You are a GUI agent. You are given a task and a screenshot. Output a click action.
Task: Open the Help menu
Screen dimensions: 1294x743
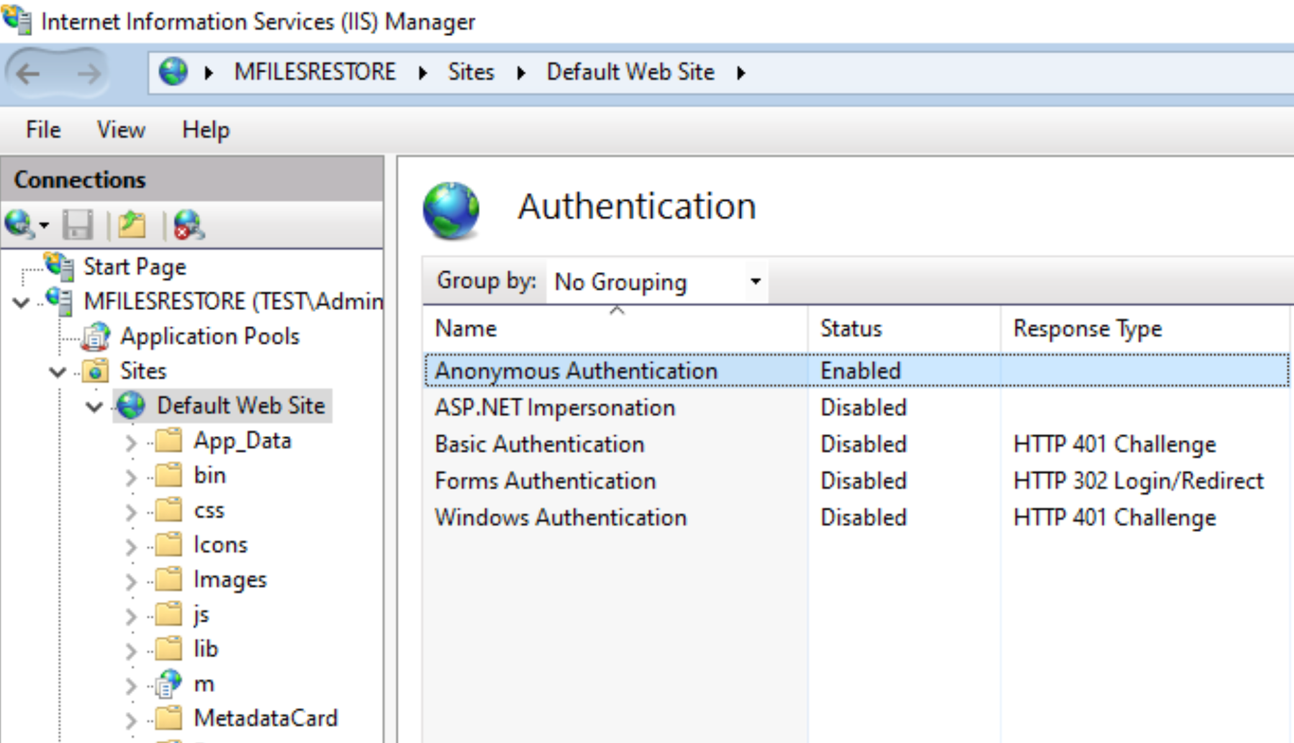point(206,130)
